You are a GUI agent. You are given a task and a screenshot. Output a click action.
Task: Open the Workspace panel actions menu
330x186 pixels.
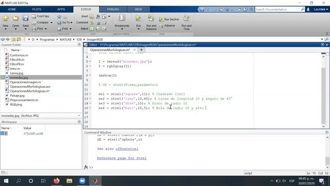pos(79,122)
